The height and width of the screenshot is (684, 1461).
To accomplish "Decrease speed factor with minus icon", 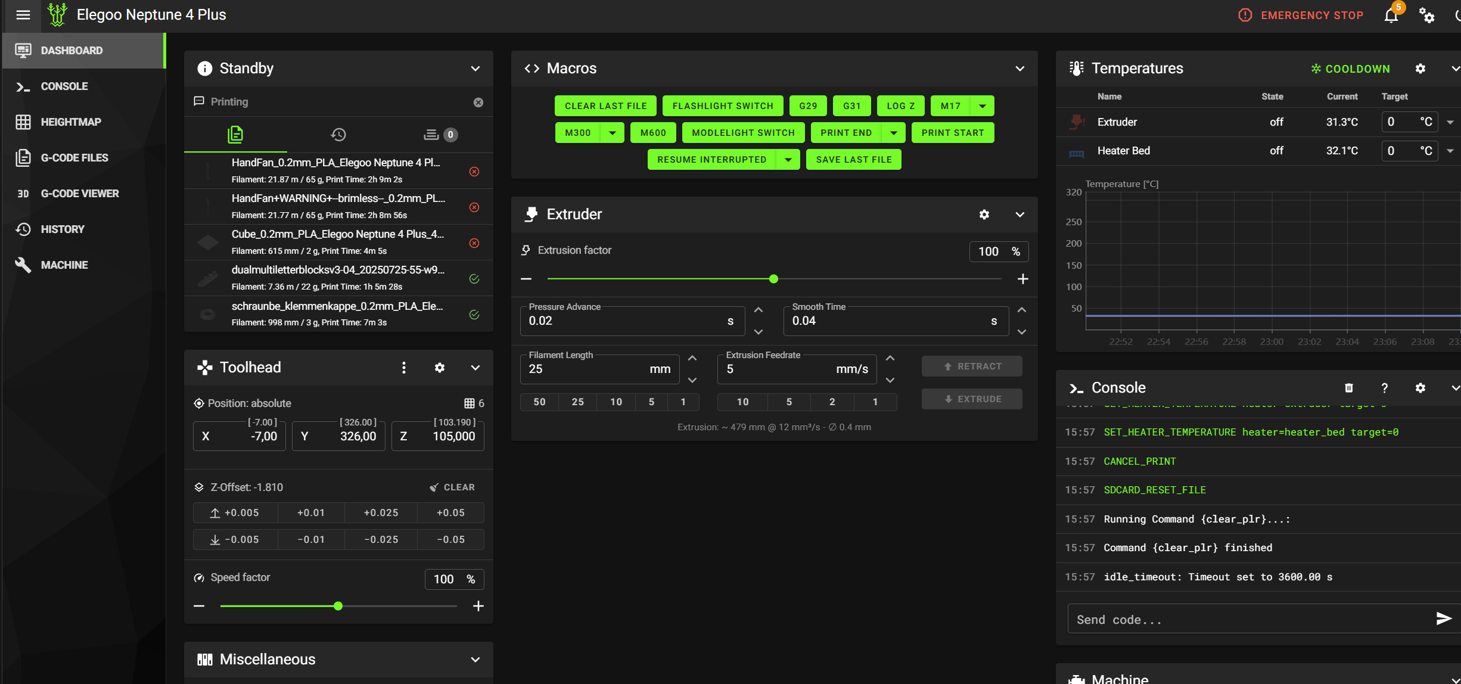I will click(199, 606).
